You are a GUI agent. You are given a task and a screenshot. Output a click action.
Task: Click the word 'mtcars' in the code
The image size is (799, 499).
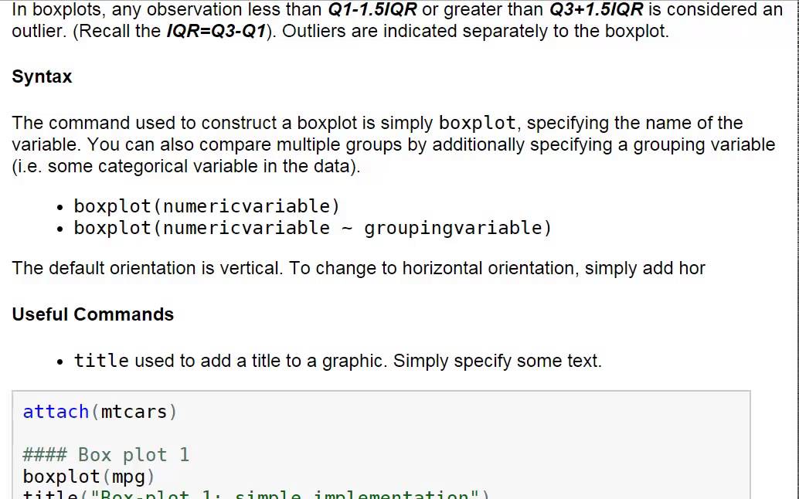tap(134, 412)
